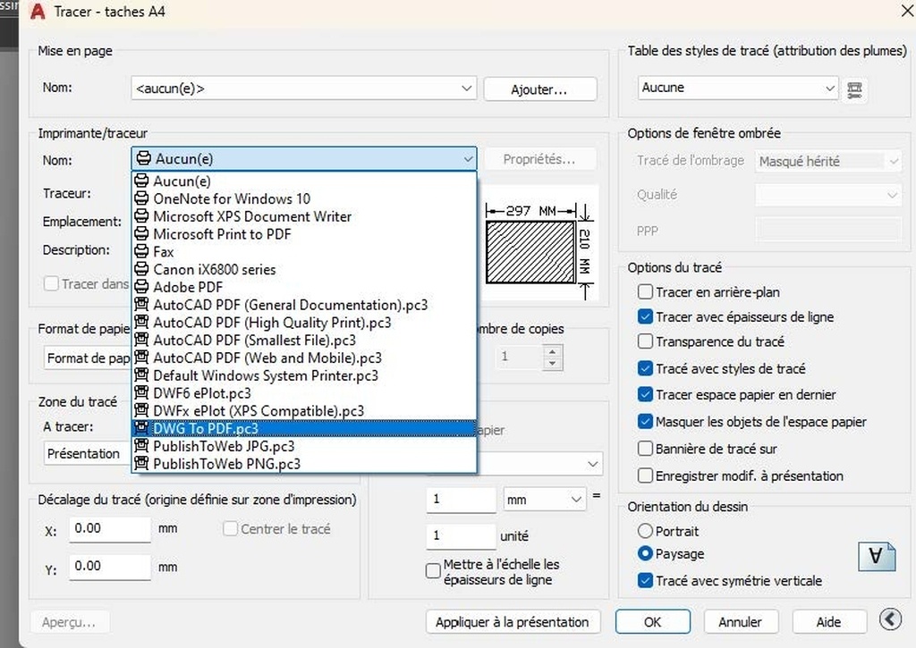Click the AutoCAD logo in title bar

coord(38,12)
